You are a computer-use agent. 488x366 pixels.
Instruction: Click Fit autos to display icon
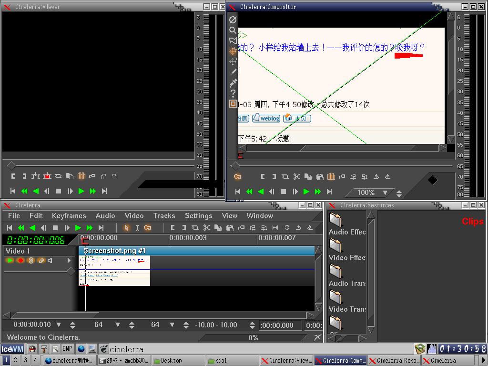pos(287,228)
